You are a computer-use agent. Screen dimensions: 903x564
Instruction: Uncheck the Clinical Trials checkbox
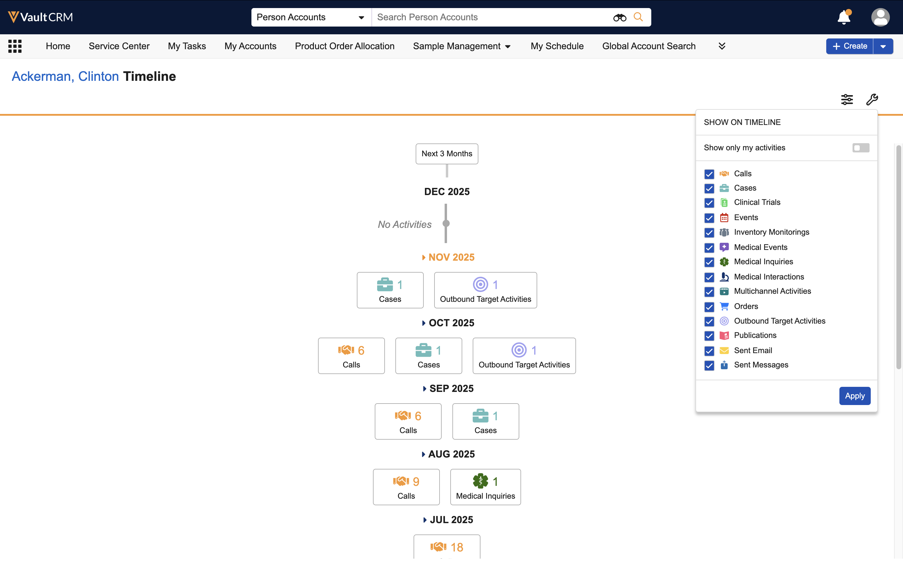[709, 203]
